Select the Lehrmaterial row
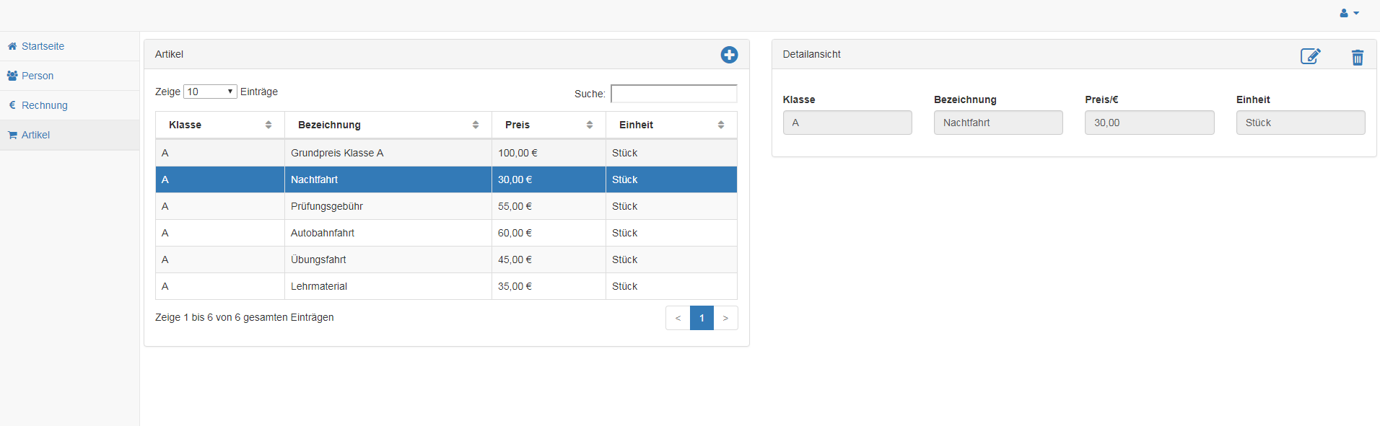Image resolution: width=1380 pixels, height=426 pixels. (446, 286)
